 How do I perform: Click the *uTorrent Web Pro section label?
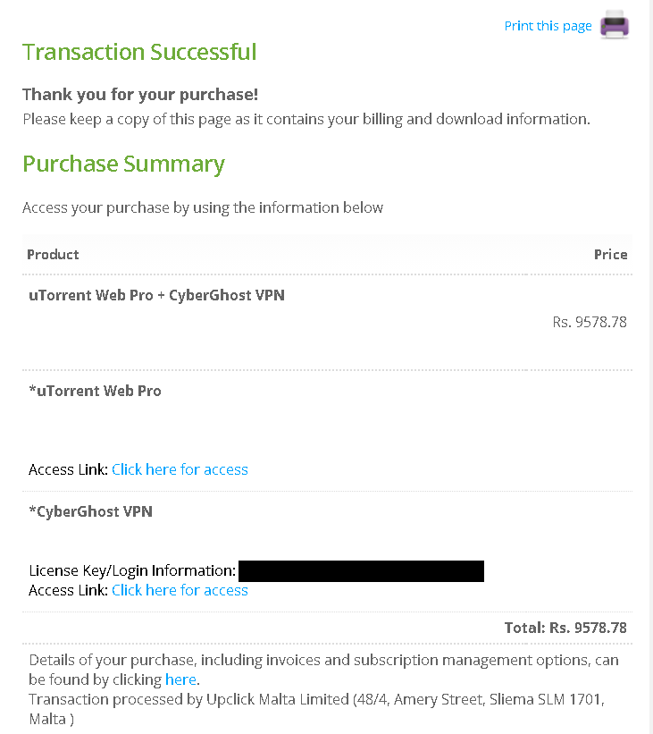click(95, 391)
